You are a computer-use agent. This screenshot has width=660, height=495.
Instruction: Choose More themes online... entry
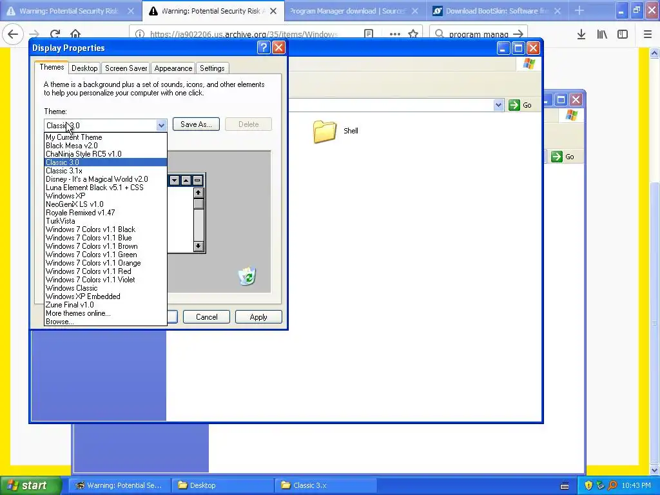(106, 313)
